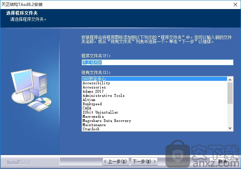
Task: Click the 程序文件夹 input field
Action: [x=157, y=62]
